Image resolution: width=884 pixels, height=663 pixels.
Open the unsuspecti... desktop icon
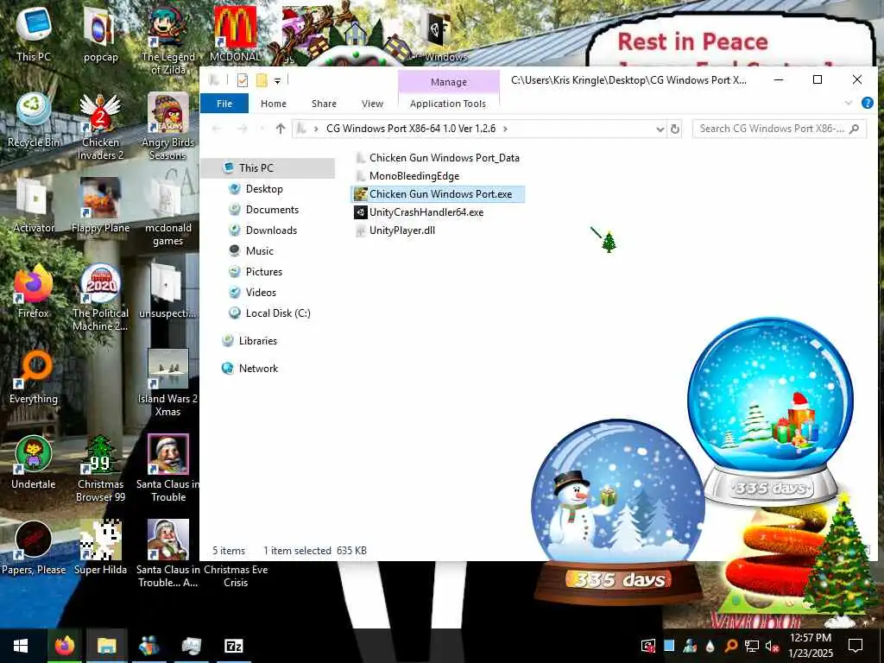168,292
